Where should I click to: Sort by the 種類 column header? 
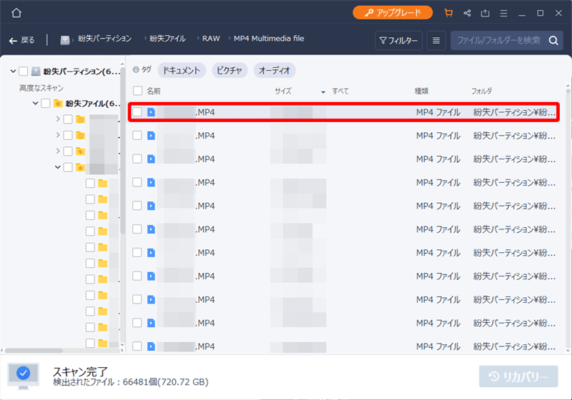[421, 91]
